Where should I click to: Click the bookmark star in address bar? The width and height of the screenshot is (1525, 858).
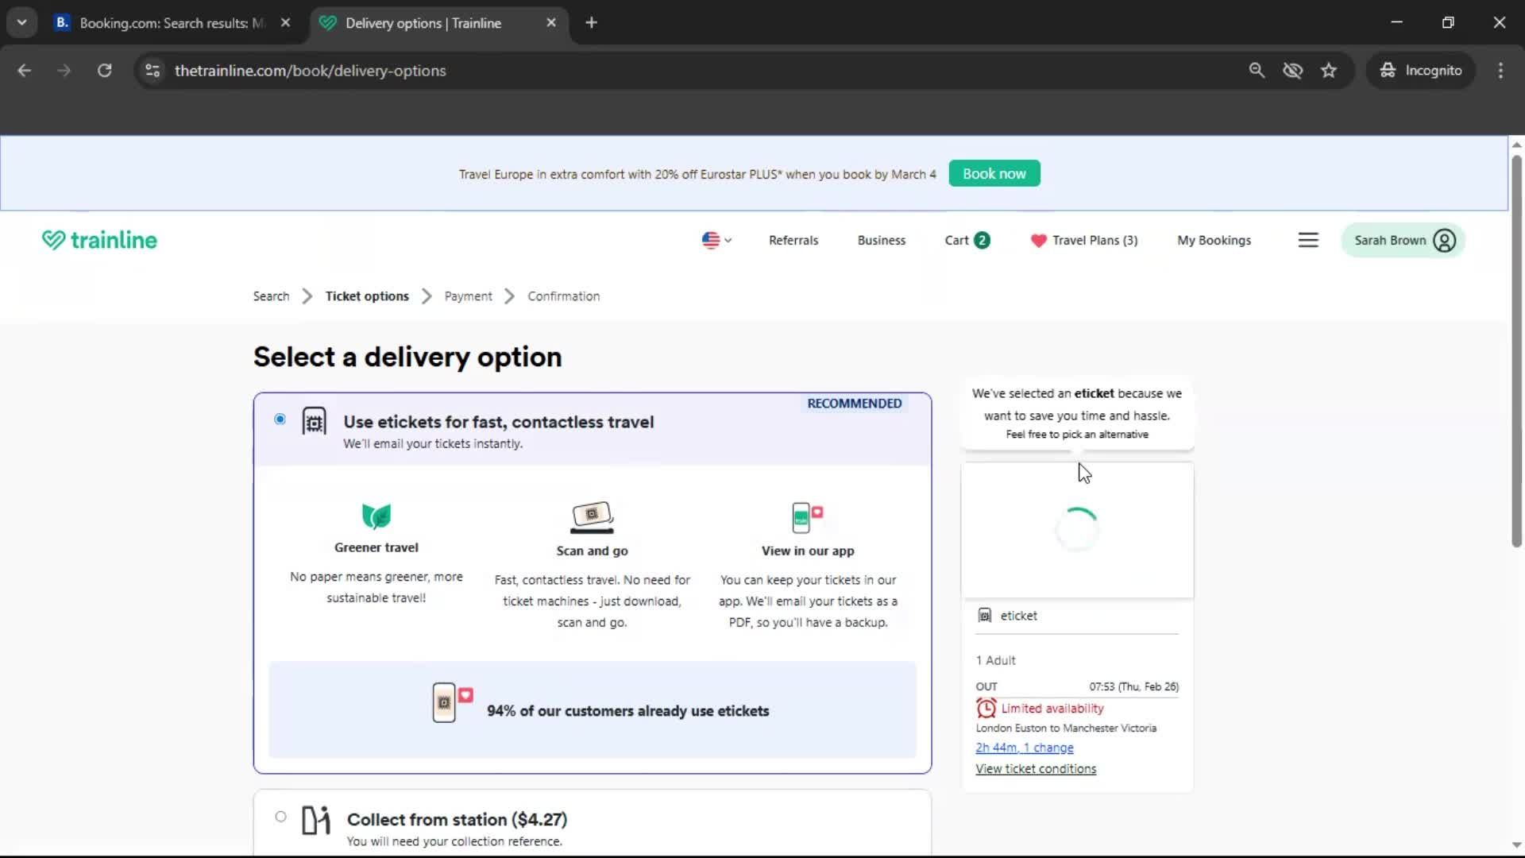click(x=1329, y=70)
